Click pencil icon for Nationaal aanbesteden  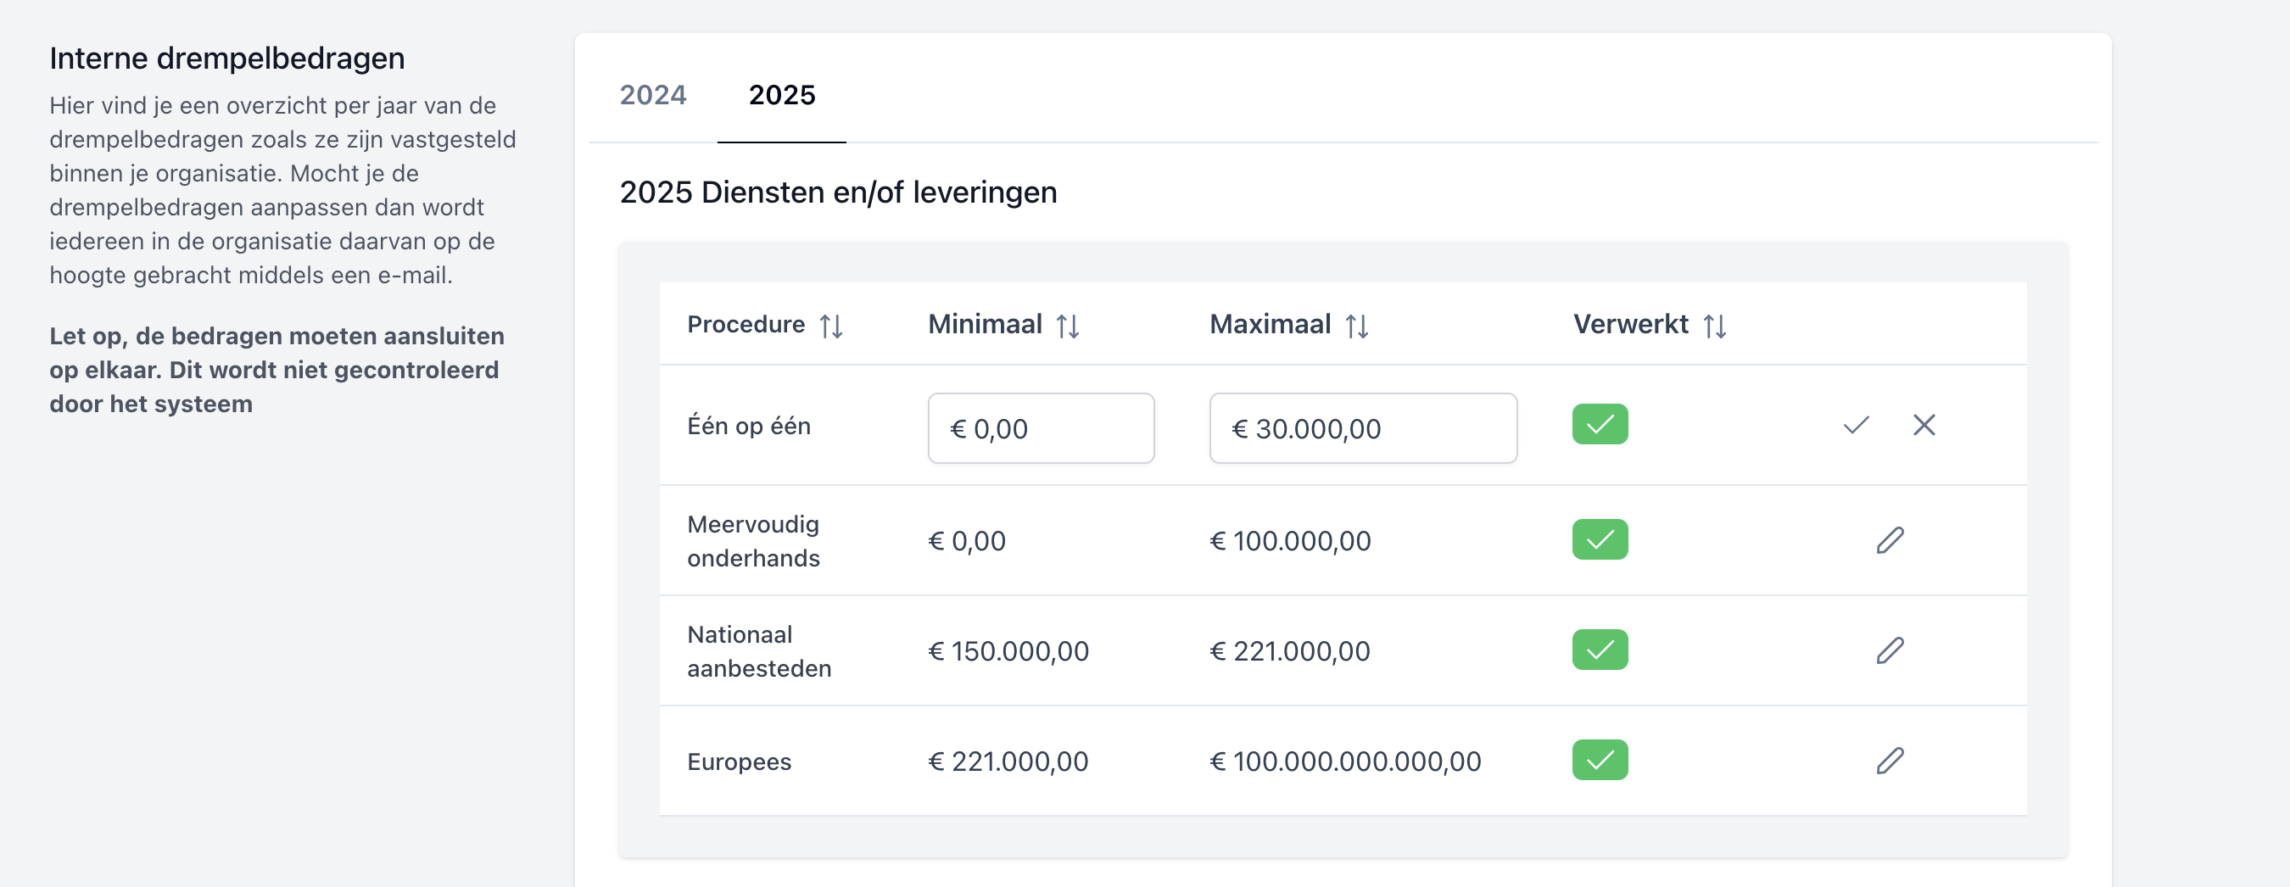click(x=1890, y=650)
